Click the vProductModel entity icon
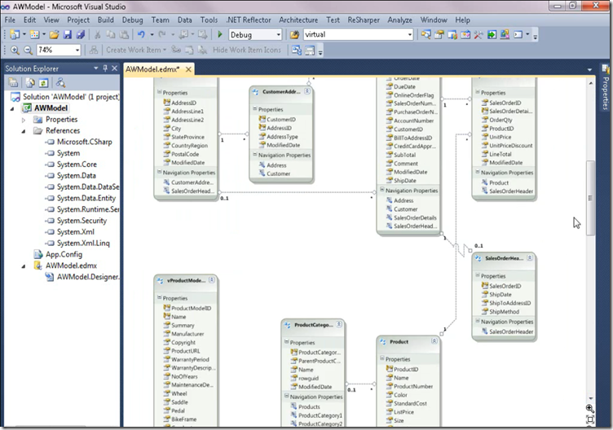Viewport: 613px width, 430px height. 160,280
